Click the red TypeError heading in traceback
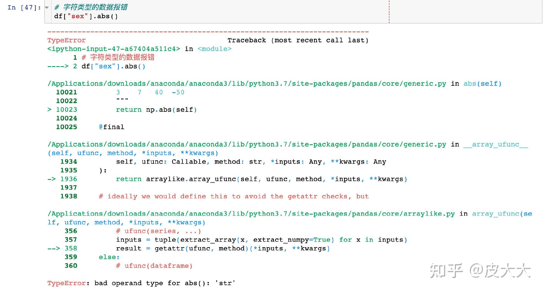545x293 pixels. [66, 40]
